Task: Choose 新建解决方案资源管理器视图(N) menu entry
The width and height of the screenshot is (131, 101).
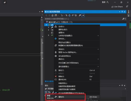Action: tap(77, 46)
